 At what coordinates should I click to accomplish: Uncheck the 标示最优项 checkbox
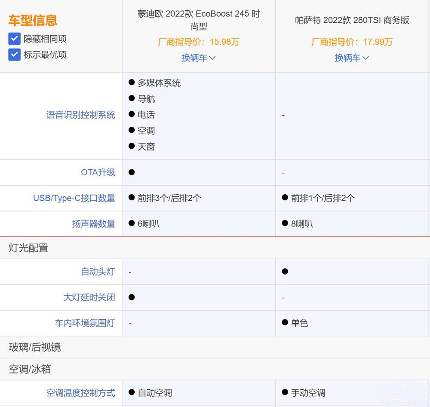[x=15, y=55]
